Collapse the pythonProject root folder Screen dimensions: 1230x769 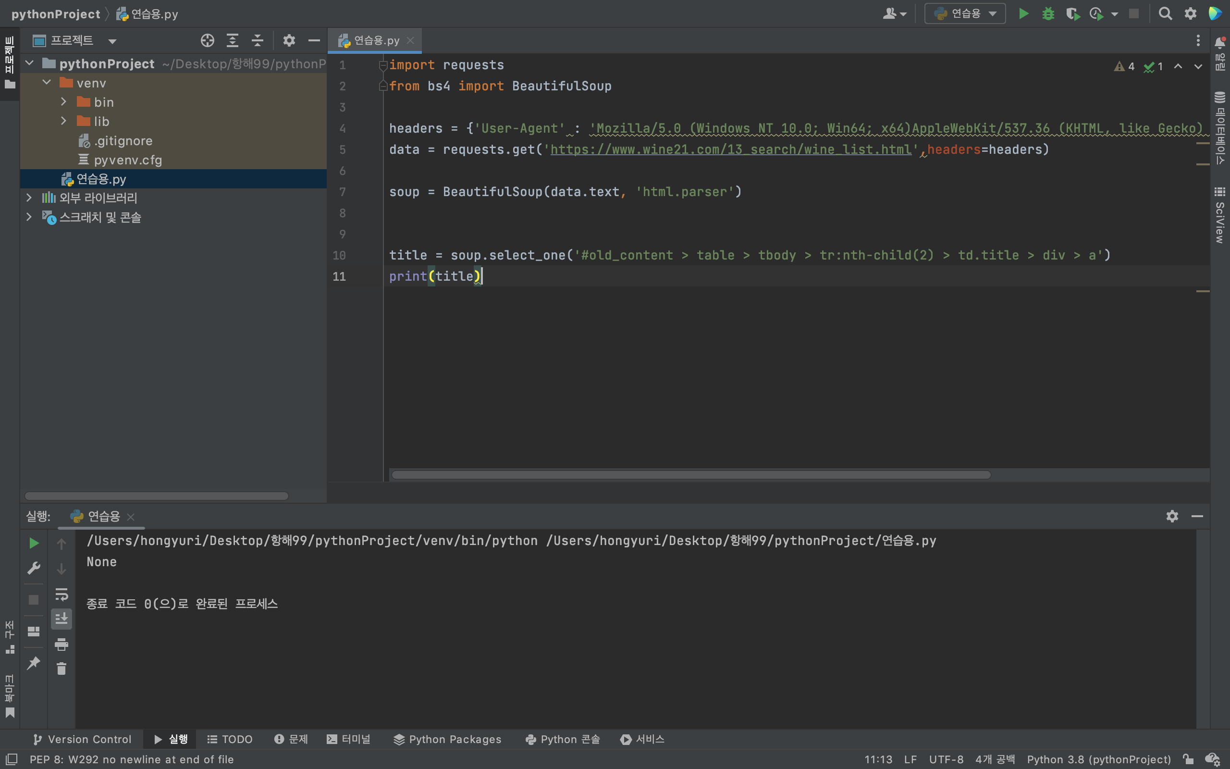coord(29,63)
